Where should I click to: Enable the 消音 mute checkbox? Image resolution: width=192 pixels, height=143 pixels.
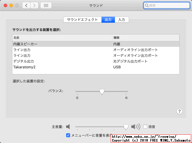(145, 127)
